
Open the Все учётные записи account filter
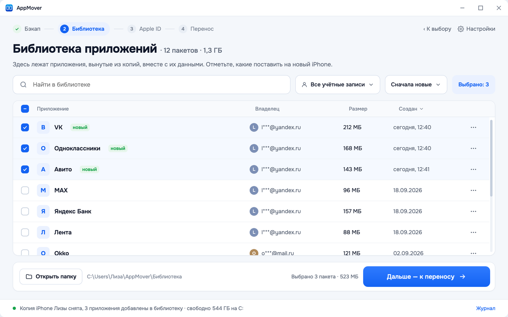338,85
